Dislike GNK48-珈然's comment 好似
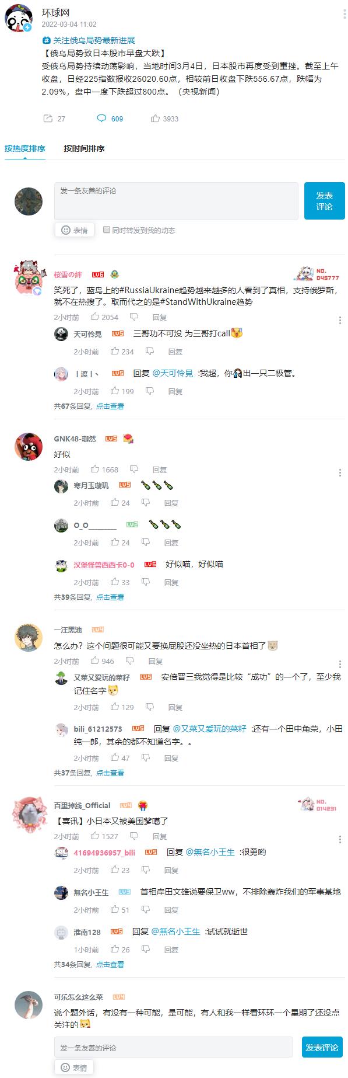This screenshot has width=348, height=1078. tap(134, 470)
